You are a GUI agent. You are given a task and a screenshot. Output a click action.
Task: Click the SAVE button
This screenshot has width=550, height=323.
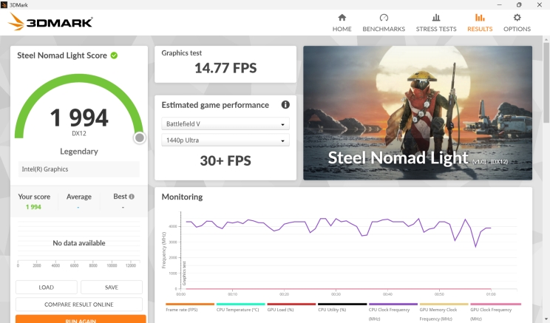(112, 288)
